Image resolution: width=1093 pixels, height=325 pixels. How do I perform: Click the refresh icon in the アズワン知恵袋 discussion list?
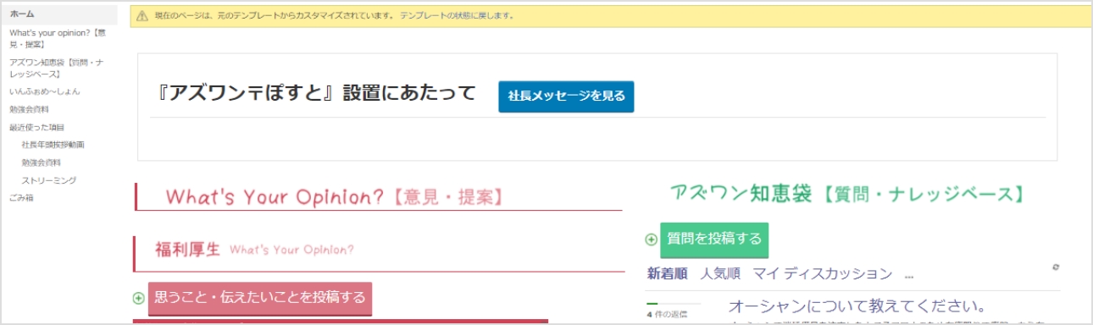click(1056, 267)
